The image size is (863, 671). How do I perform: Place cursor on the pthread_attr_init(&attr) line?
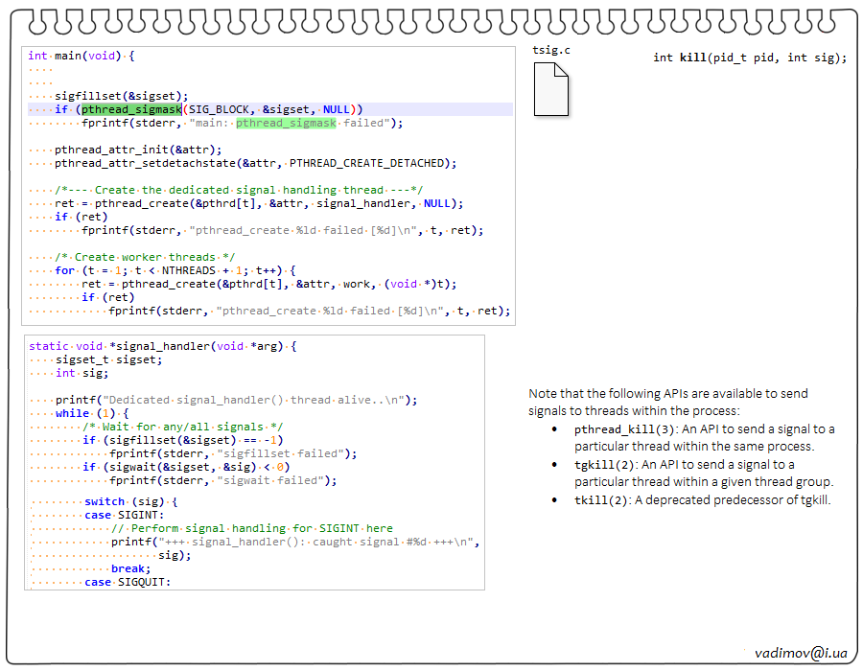point(138,150)
